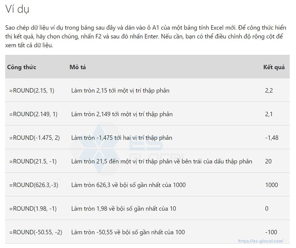
Task: Open the https://es-glocal.com/ link
Action: 261,241
